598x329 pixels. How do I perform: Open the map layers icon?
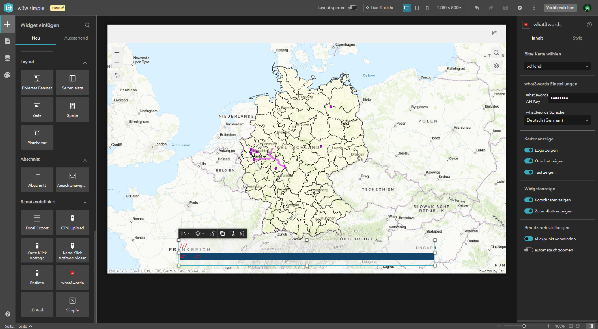[496, 66]
